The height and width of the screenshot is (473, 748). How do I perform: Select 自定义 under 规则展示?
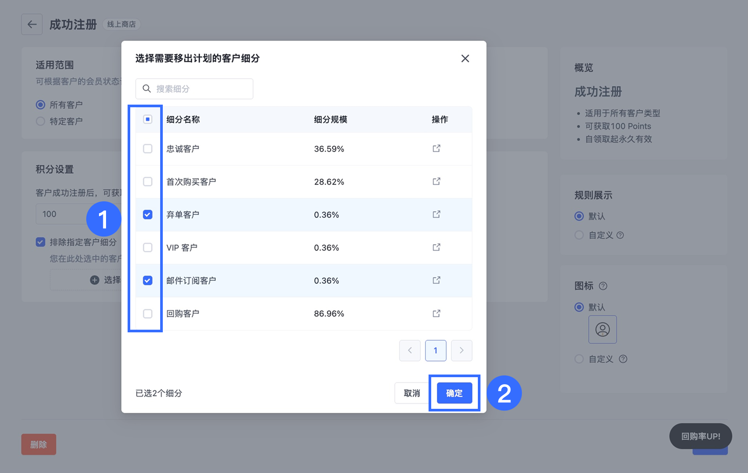click(579, 235)
